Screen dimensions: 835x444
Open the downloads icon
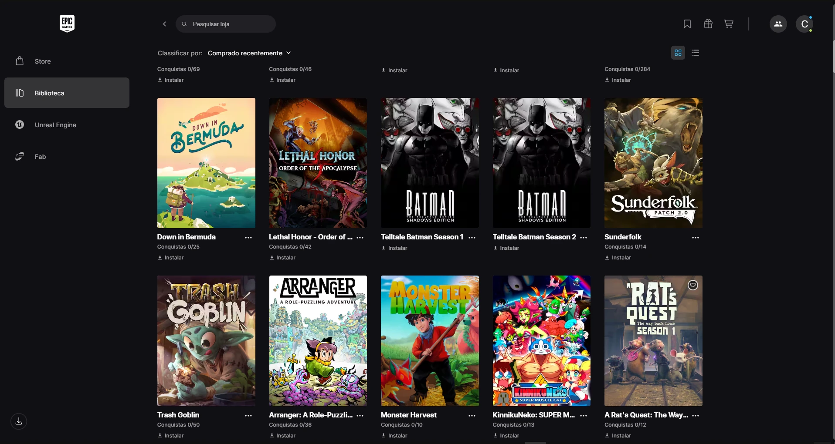point(19,421)
